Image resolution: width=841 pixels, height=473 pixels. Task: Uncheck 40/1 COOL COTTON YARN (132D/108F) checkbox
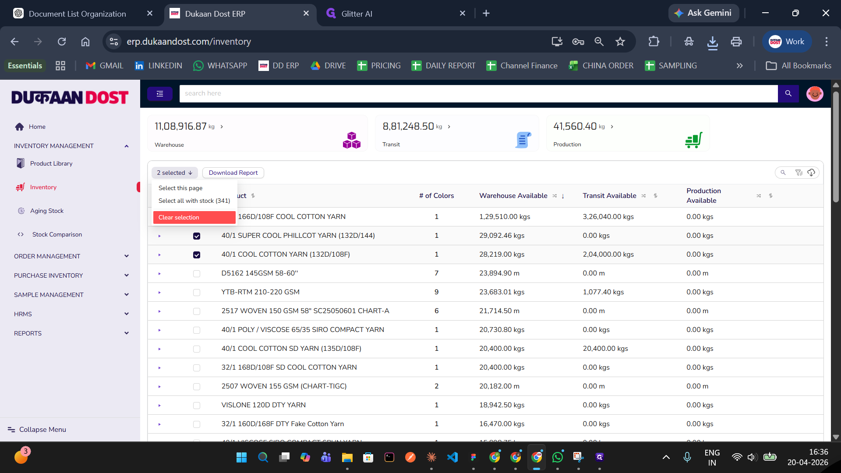click(x=197, y=255)
